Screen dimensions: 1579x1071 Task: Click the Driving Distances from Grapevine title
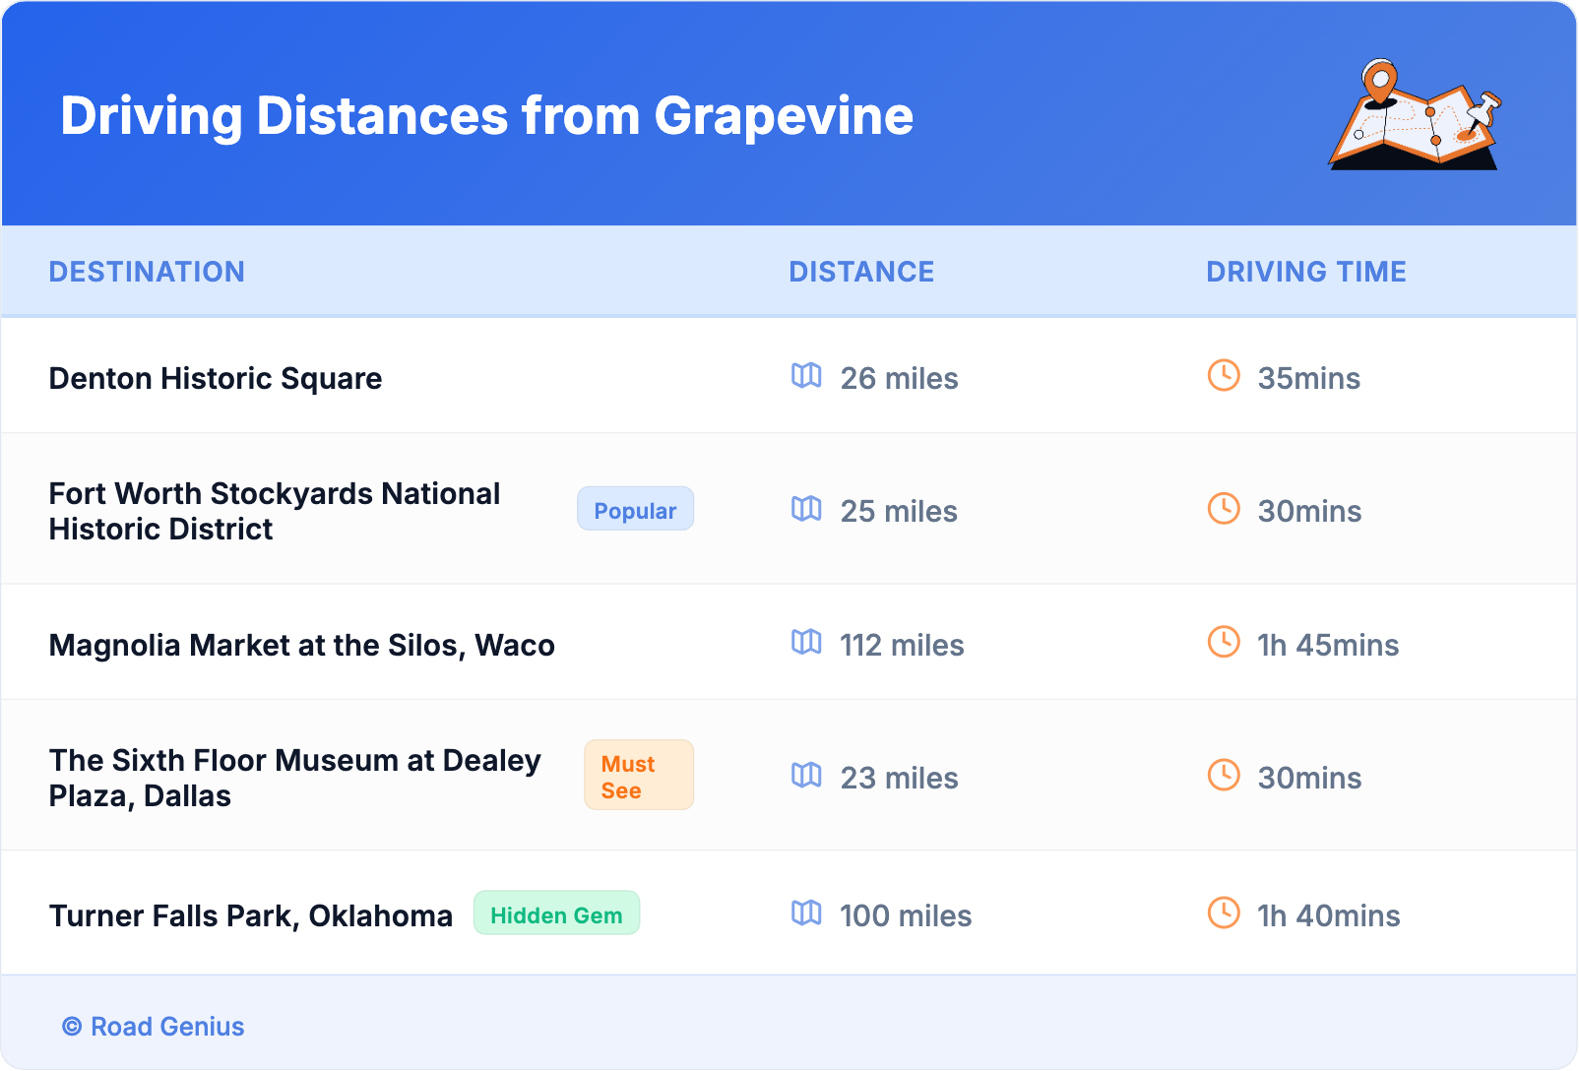[x=486, y=116]
